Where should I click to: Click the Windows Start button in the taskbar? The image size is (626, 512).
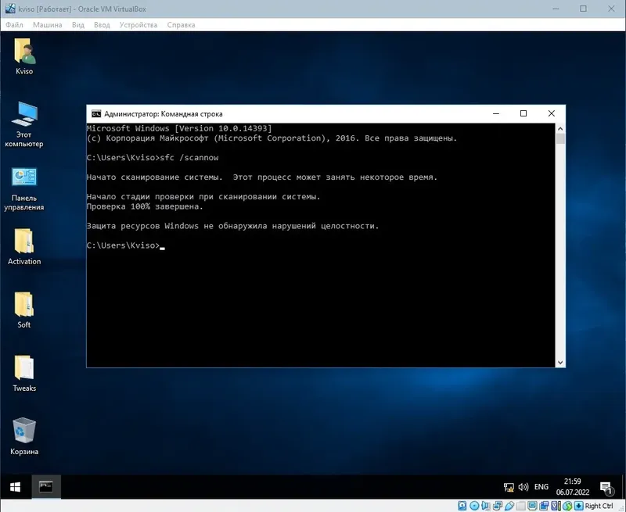click(x=13, y=485)
